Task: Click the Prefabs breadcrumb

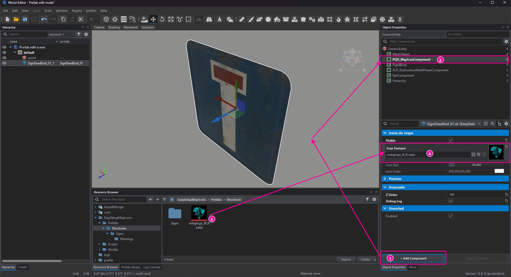Action: tap(216, 200)
